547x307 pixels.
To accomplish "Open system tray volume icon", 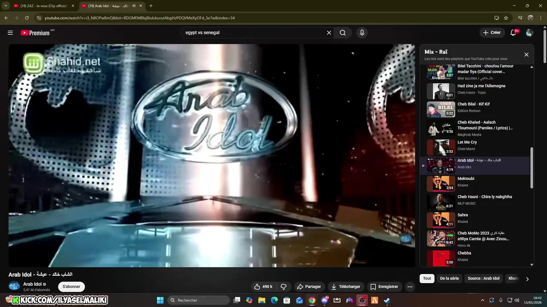I will (517, 300).
